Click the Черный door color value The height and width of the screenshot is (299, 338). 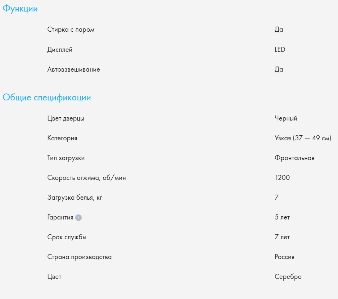point(286,118)
